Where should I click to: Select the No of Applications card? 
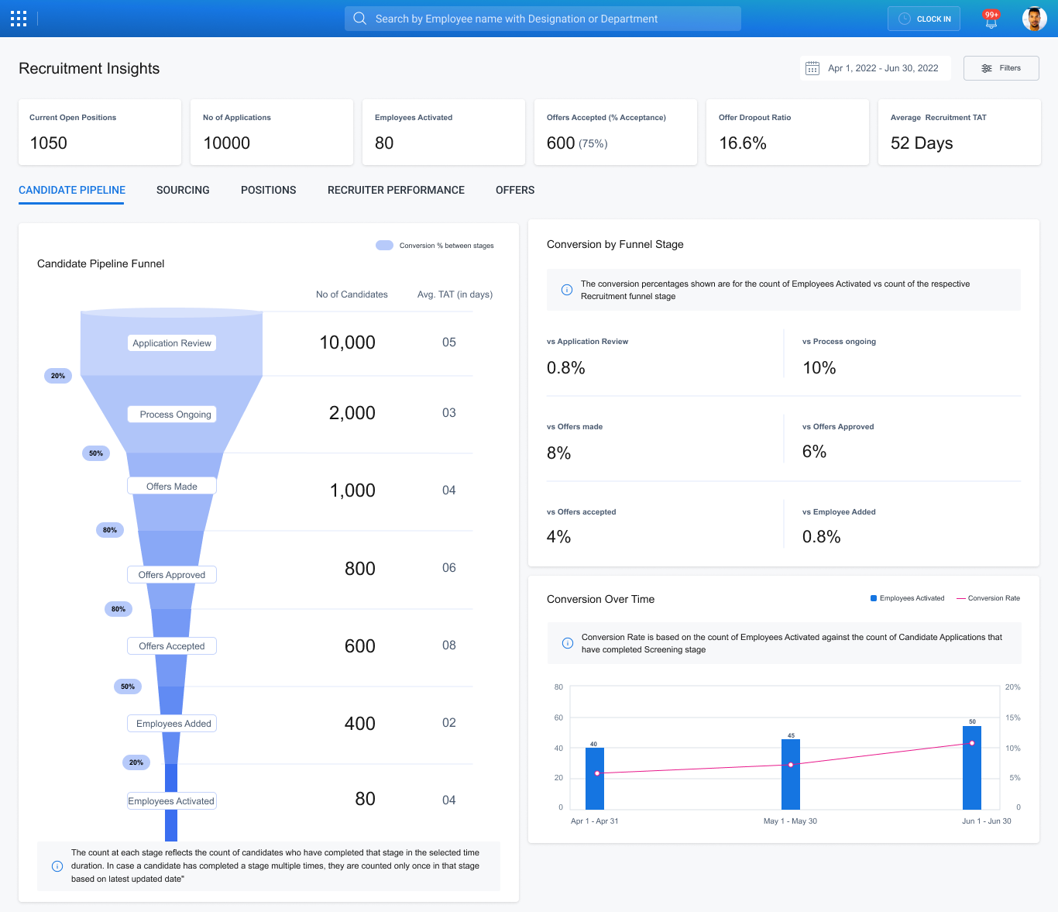[272, 132]
